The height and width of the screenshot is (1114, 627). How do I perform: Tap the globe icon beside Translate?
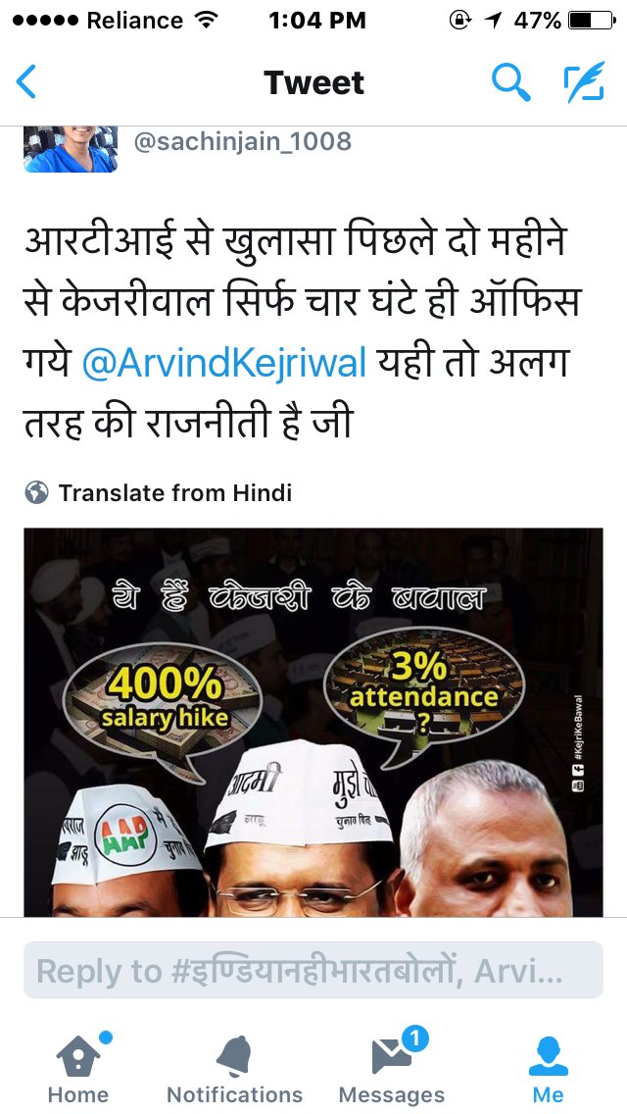click(x=36, y=492)
